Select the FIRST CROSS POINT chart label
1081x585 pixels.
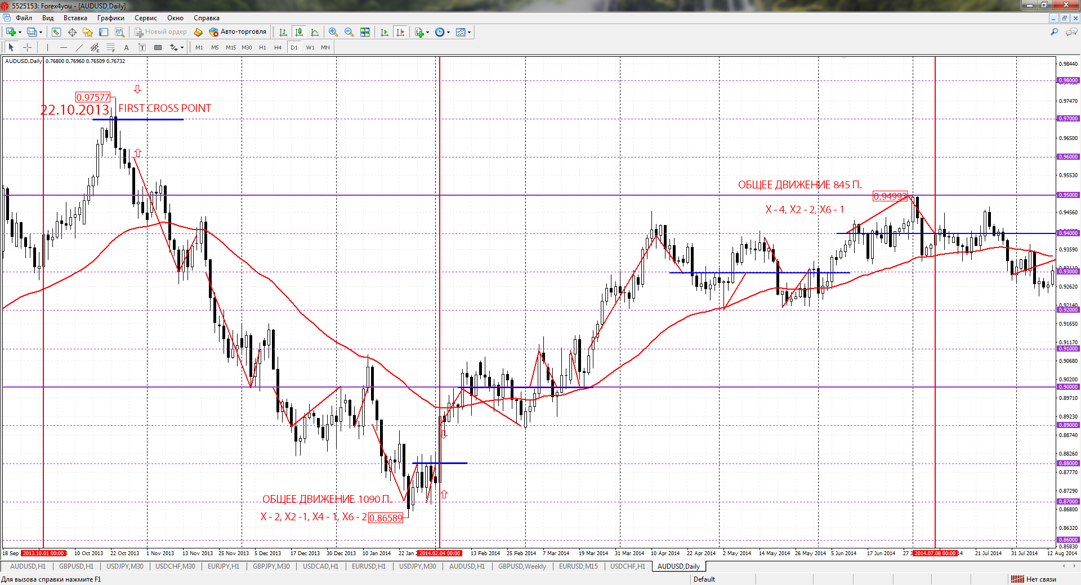pyautogui.click(x=164, y=108)
